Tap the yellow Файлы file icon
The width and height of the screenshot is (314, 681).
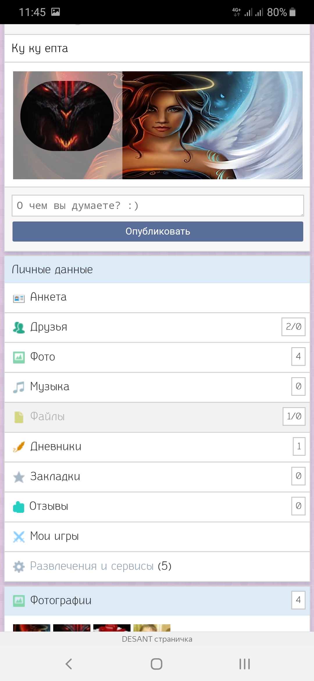click(19, 417)
